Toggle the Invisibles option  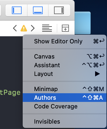click(65, 121)
